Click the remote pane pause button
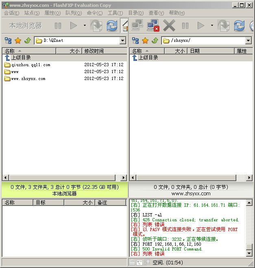This screenshot has height=268, width=255. pos(185,26)
